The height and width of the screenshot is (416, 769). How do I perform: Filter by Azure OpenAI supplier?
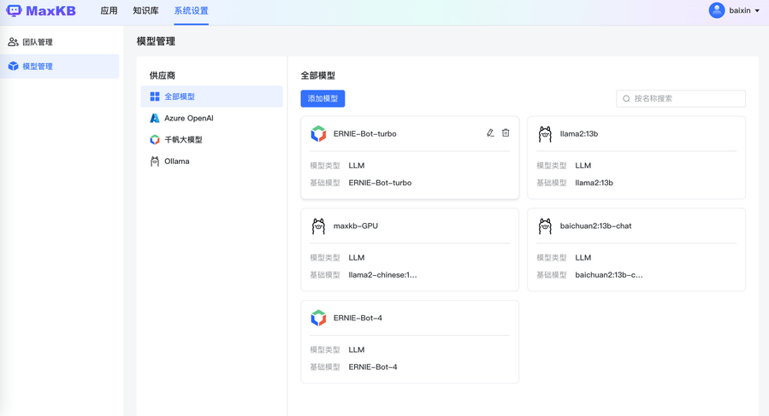point(212,118)
